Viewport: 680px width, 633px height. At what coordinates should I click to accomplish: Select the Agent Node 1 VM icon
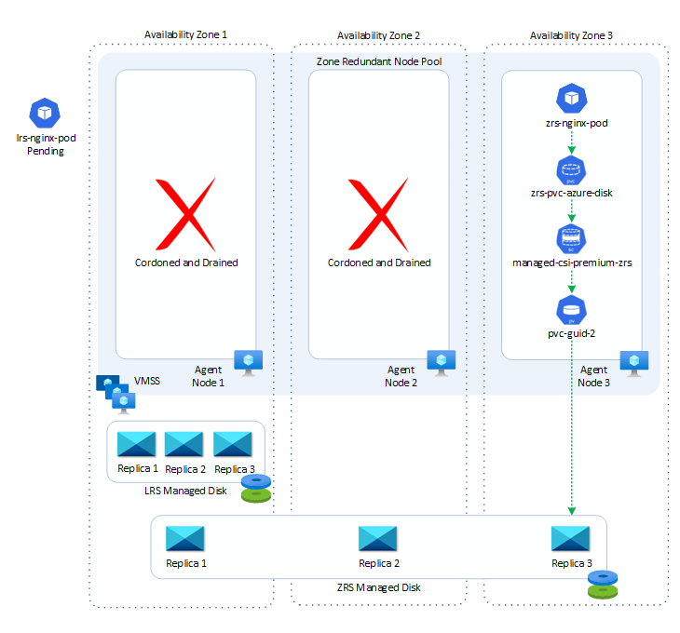coord(248,363)
